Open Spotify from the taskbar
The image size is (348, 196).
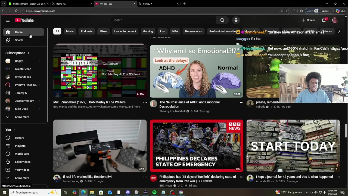(x=154, y=192)
